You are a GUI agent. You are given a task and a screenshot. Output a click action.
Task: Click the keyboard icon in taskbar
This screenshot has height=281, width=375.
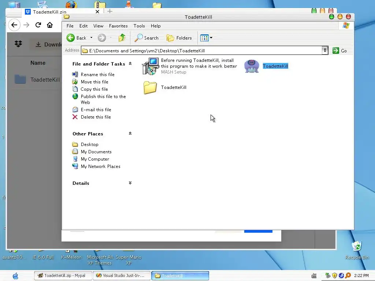[314, 276]
